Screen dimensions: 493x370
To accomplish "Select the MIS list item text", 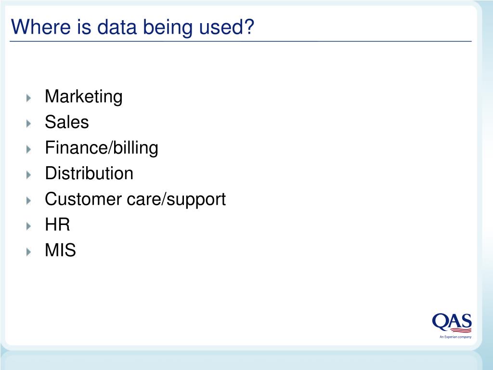I will (x=60, y=250).
